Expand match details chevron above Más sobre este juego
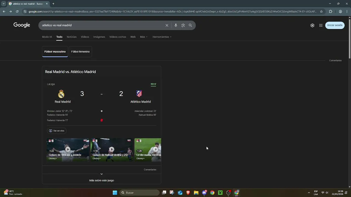The image size is (351, 197). 101,174
